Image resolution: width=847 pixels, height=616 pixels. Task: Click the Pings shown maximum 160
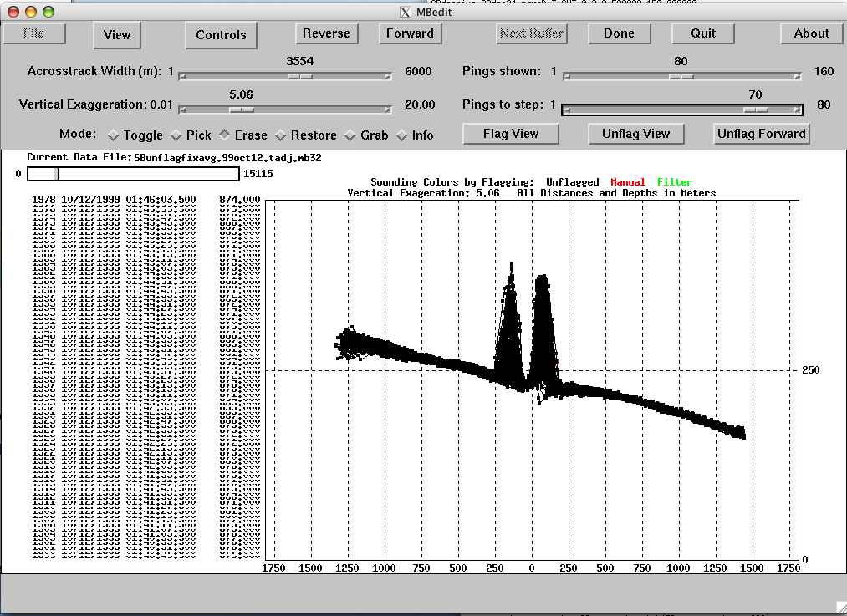(x=824, y=71)
